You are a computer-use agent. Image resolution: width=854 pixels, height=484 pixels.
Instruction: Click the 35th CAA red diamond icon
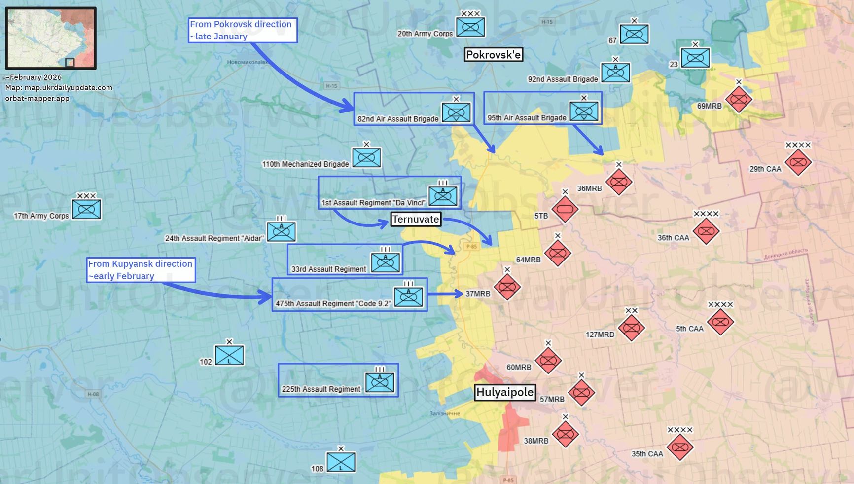pyautogui.click(x=680, y=447)
